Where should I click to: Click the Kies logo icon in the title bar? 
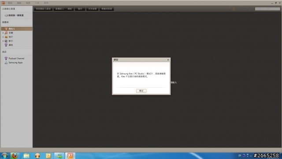[3, 3]
